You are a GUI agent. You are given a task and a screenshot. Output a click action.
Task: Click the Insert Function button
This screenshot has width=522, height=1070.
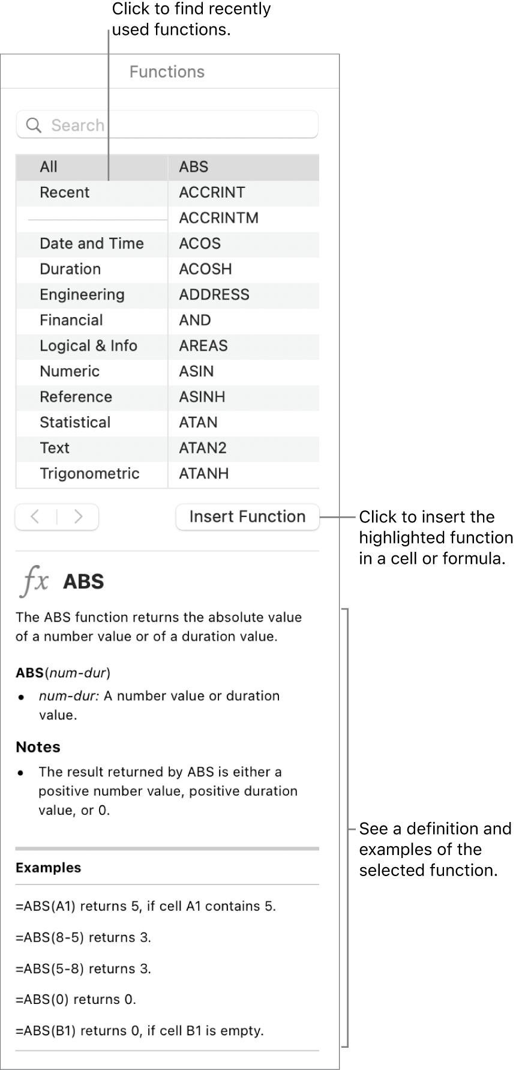point(247,517)
